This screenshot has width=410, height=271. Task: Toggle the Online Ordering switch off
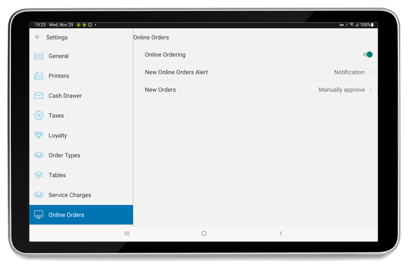[x=367, y=54]
